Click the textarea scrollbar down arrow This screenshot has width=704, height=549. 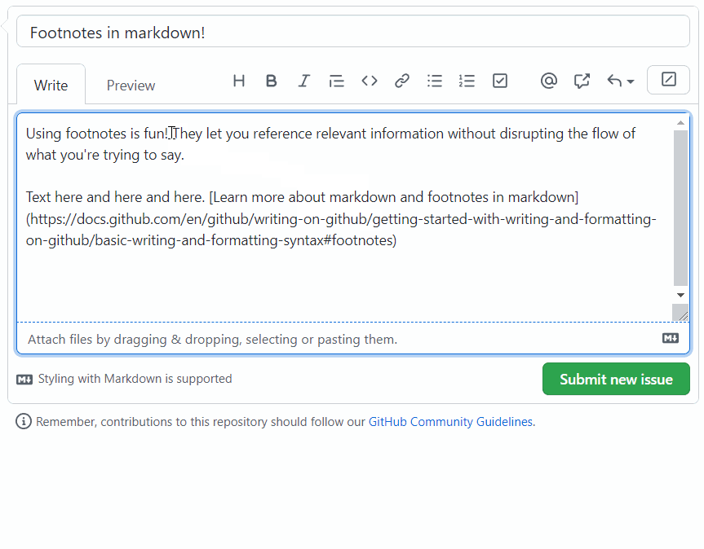(x=680, y=295)
